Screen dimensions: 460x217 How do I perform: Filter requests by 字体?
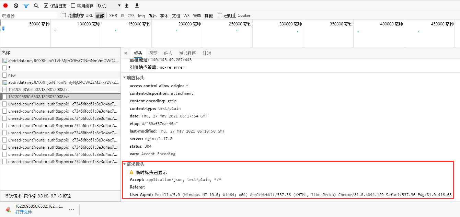[164, 16]
